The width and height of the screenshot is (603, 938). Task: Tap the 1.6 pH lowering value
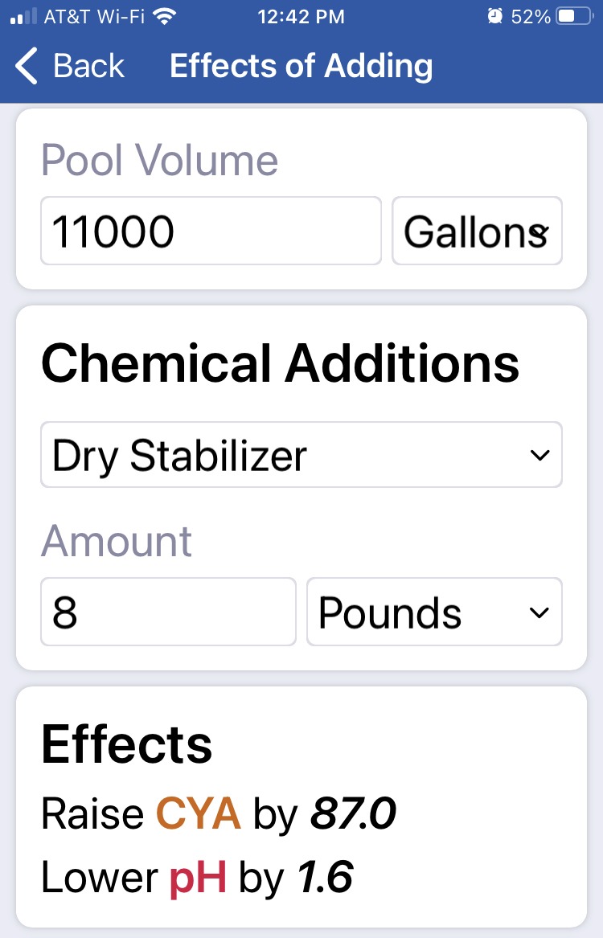[x=325, y=878]
